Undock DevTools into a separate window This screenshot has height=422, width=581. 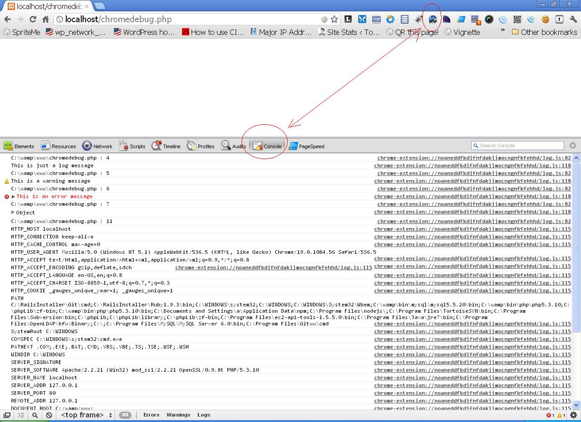[7, 415]
